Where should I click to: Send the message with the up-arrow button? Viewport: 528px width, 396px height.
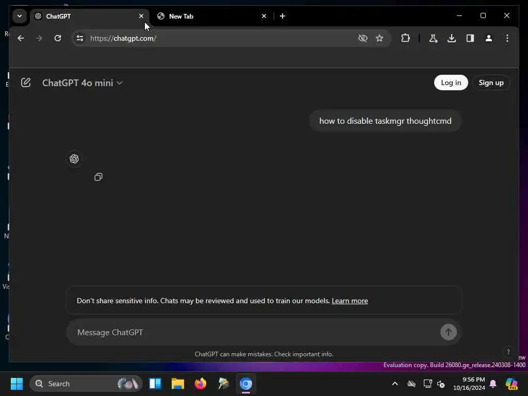[x=448, y=332]
